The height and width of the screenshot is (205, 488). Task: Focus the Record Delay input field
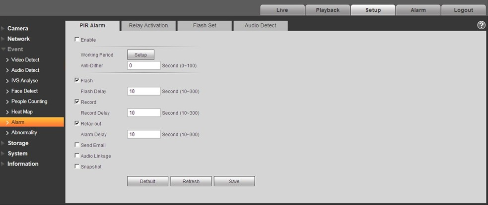tap(144, 113)
